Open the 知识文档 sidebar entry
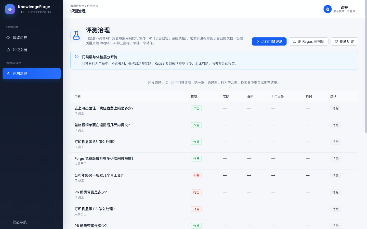 pyautogui.click(x=32, y=50)
